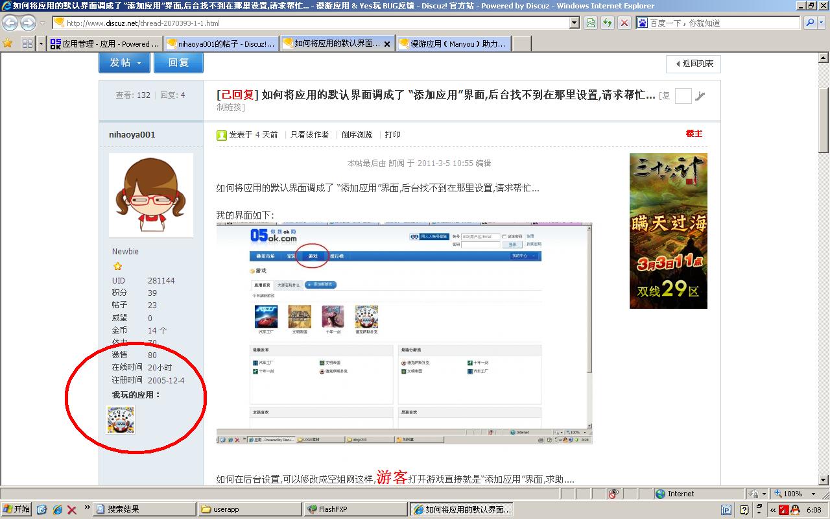Open the QQ penguin tray icon

pyautogui.click(x=794, y=510)
